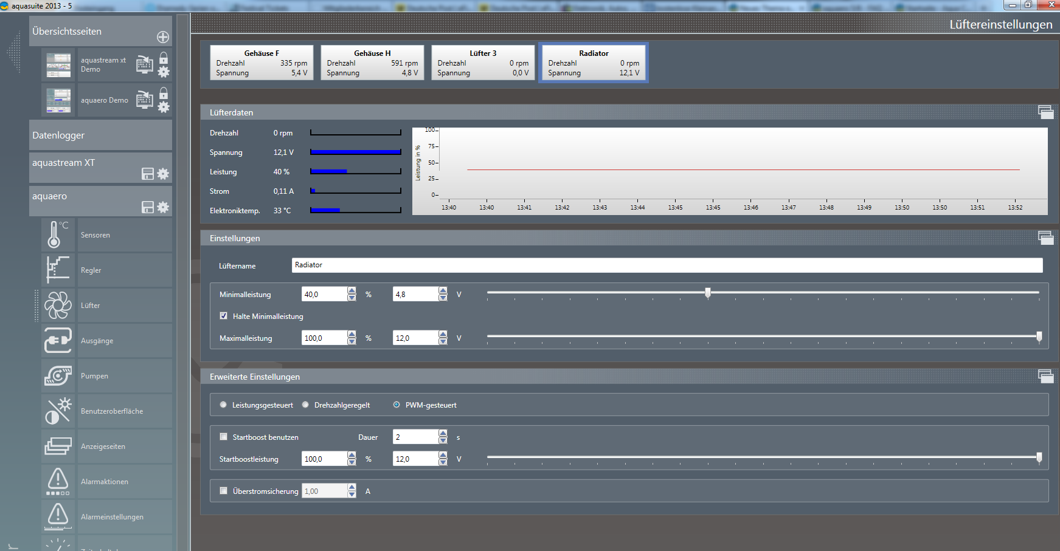
Task: Collapse the Erweiterte Einstellungen section
Action: (1045, 377)
